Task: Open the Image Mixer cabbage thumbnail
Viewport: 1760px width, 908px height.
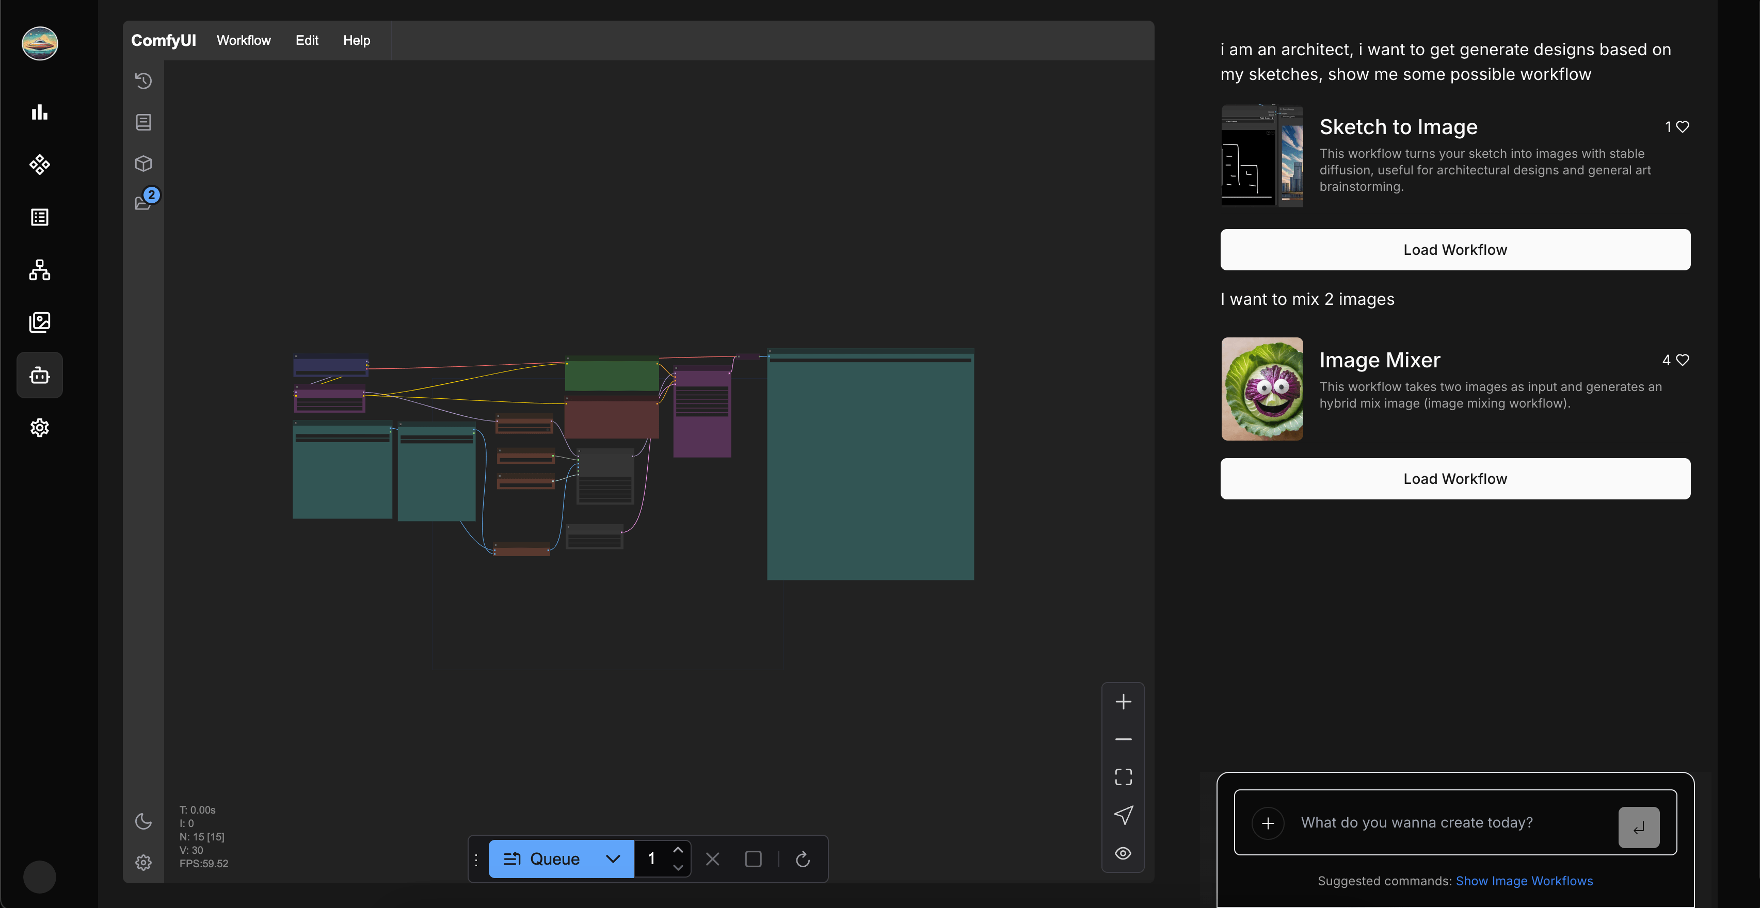Action: point(1262,388)
